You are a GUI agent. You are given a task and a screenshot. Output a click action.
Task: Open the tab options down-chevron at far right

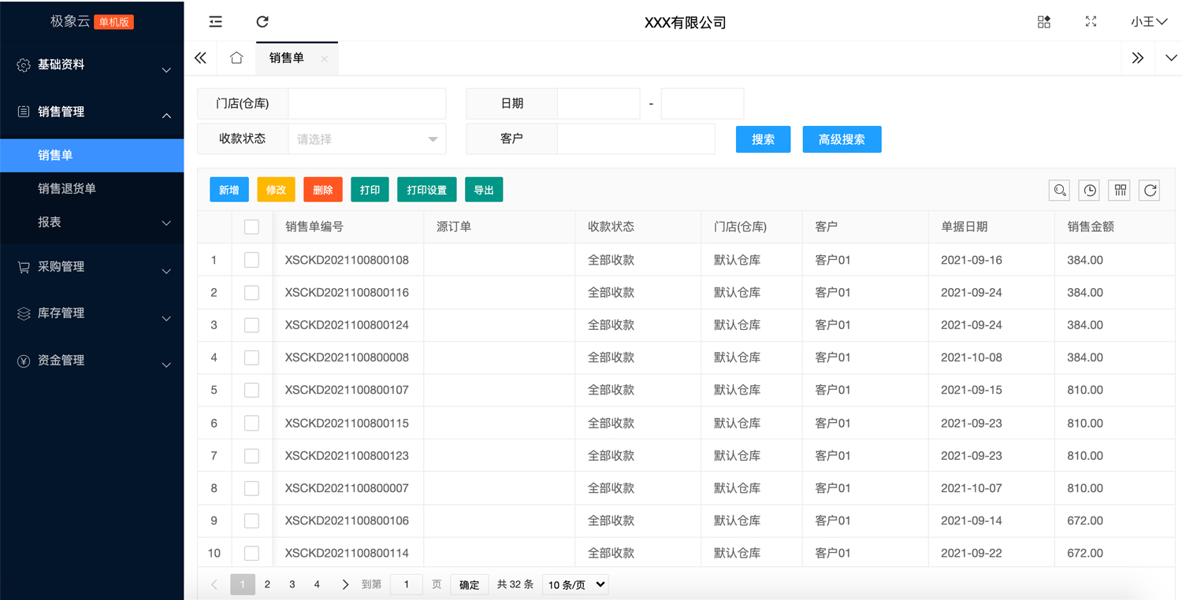coord(1170,57)
